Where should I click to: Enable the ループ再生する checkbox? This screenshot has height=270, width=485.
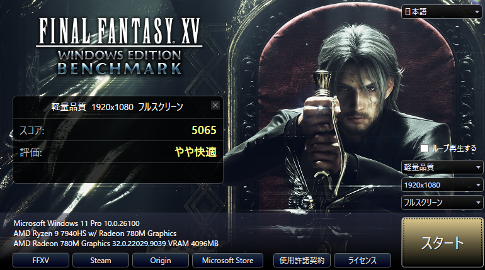pyautogui.click(x=425, y=149)
